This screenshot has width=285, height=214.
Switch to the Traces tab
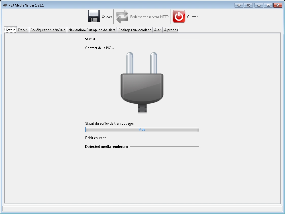pos(23,30)
